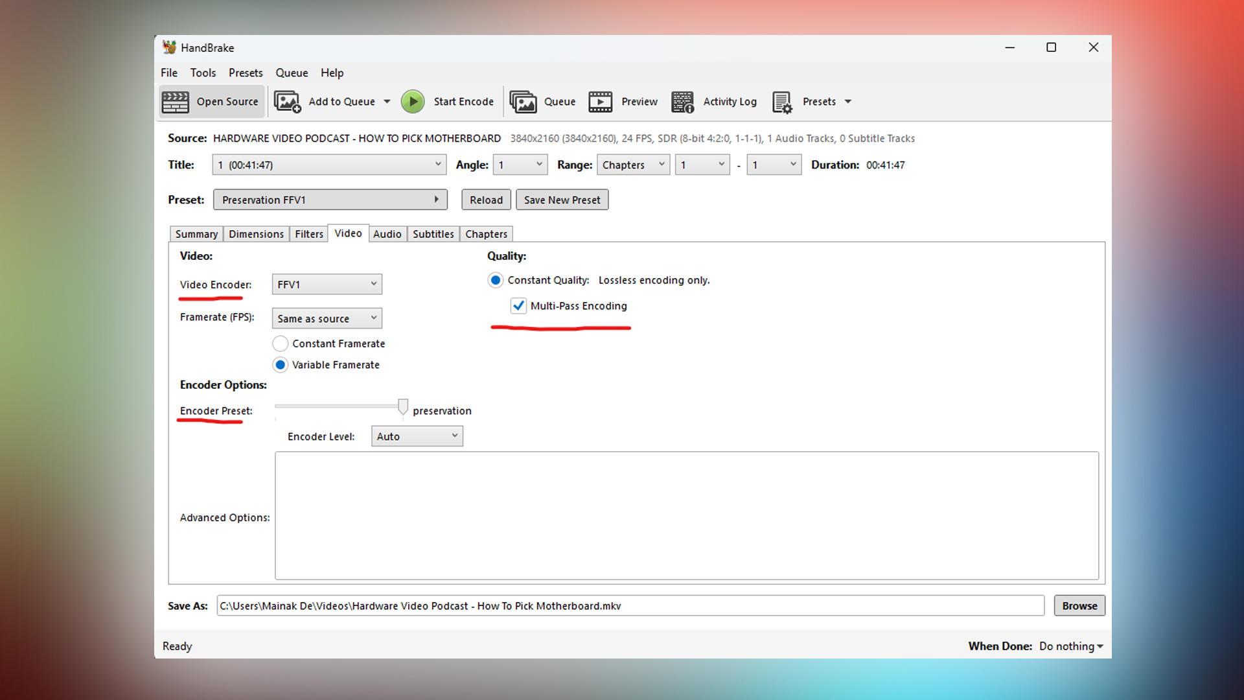Open the Queue menu in menu bar
Viewport: 1244px width, 700px height.
pos(292,73)
